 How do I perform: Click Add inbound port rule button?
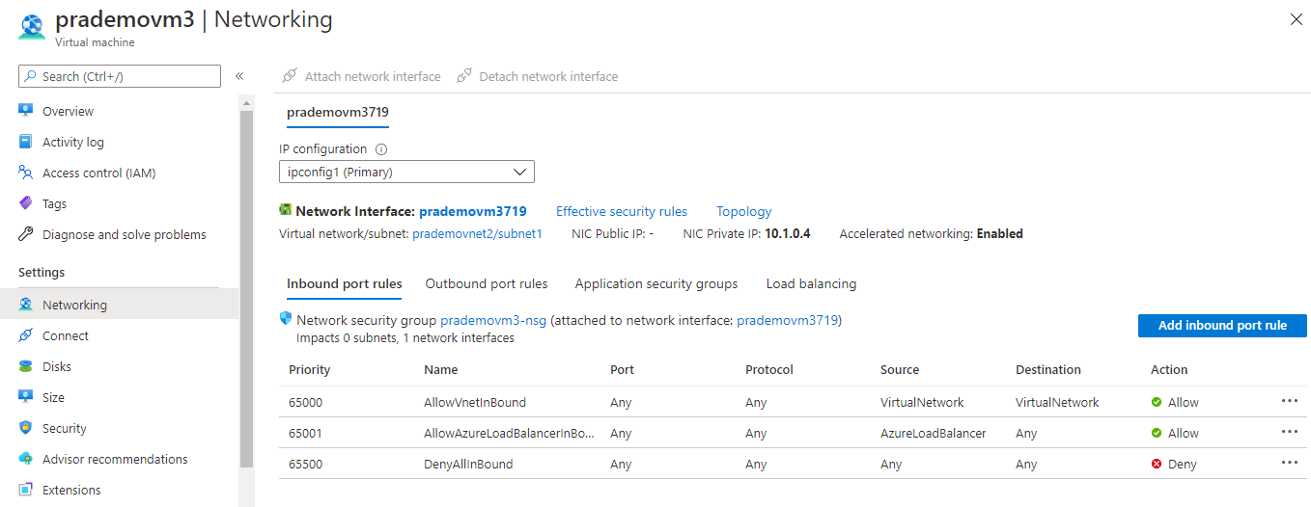(1222, 326)
